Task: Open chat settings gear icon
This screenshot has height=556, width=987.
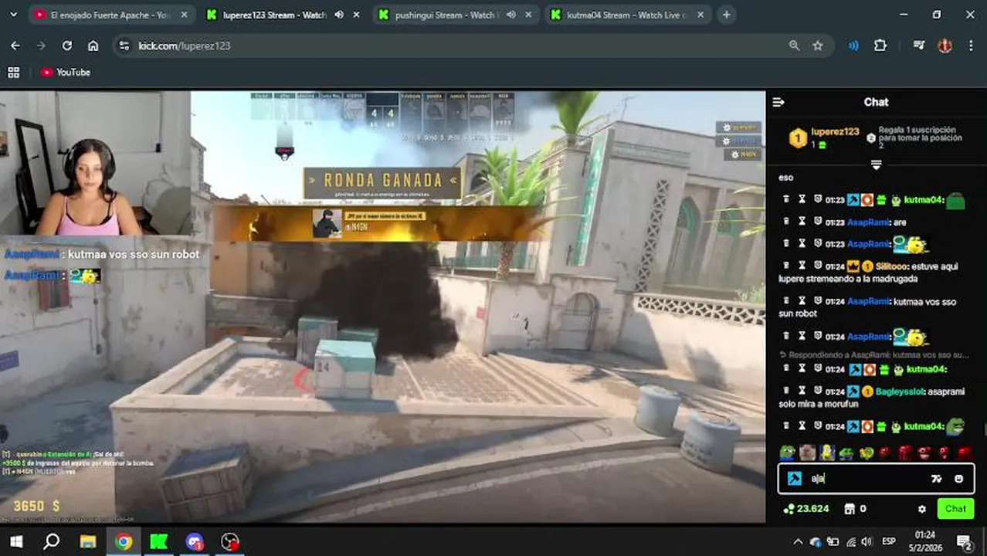Action: (x=921, y=509)
